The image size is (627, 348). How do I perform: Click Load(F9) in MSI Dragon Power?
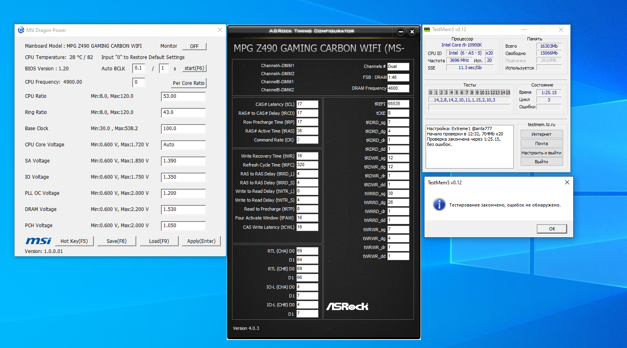[x=159, y=241]
